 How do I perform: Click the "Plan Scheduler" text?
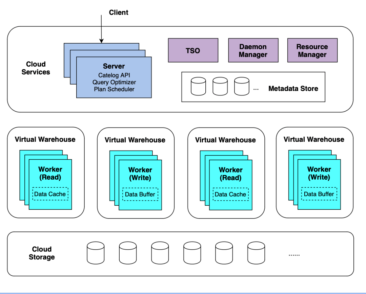[114, 89]
